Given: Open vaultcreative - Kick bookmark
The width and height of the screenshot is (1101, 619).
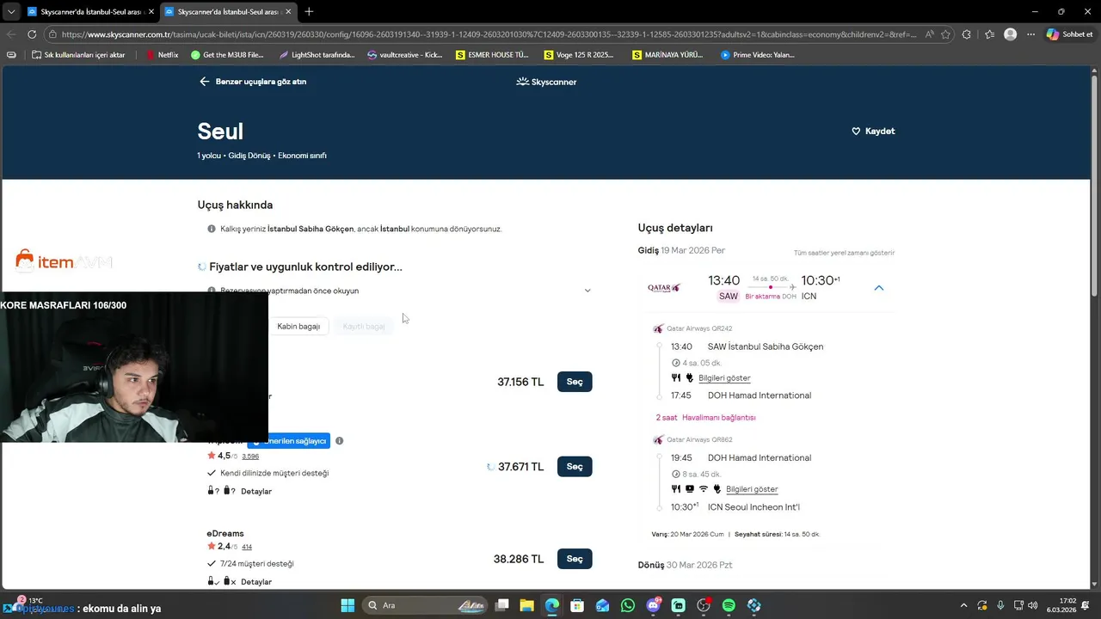Looking at the screenshot, I should (x=404, y=55).
